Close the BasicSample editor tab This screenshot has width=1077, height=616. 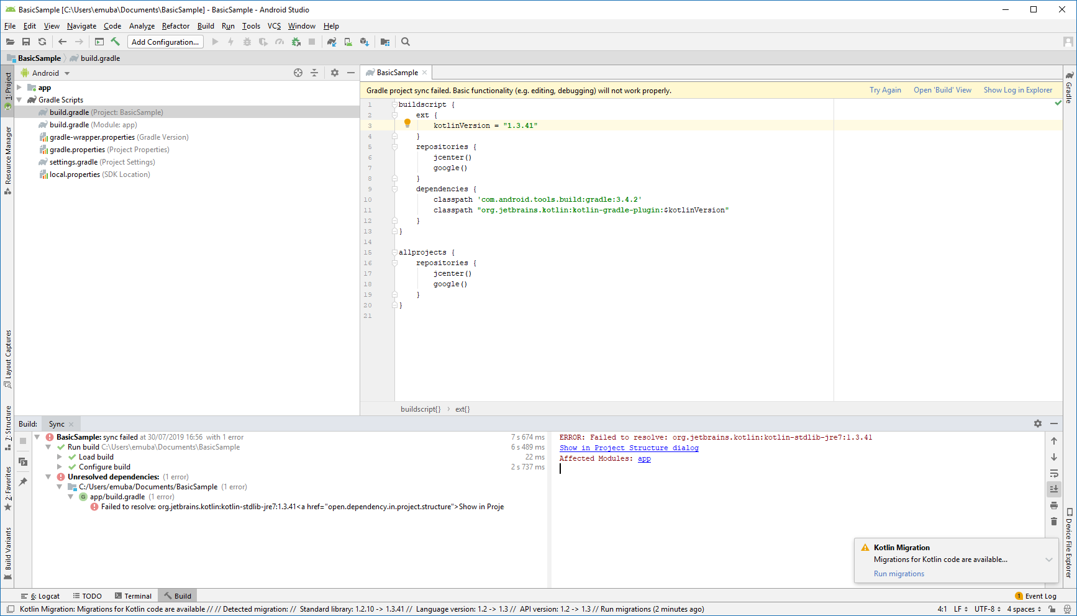coord(425,73)
